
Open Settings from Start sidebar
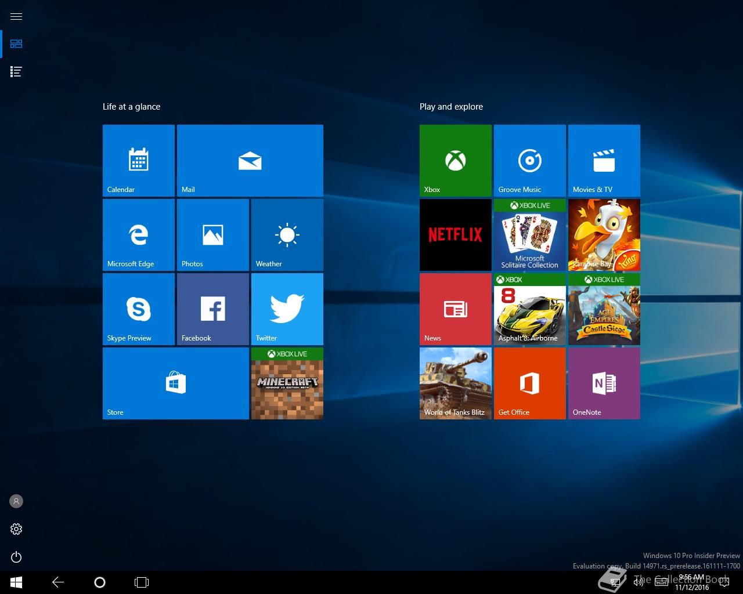click(16, 529)
